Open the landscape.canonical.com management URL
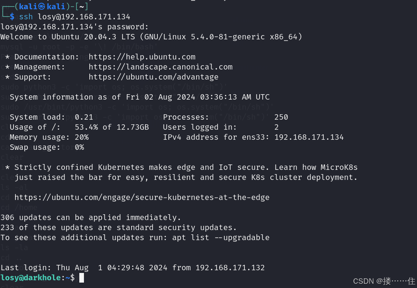 click(x=161, y=67)
